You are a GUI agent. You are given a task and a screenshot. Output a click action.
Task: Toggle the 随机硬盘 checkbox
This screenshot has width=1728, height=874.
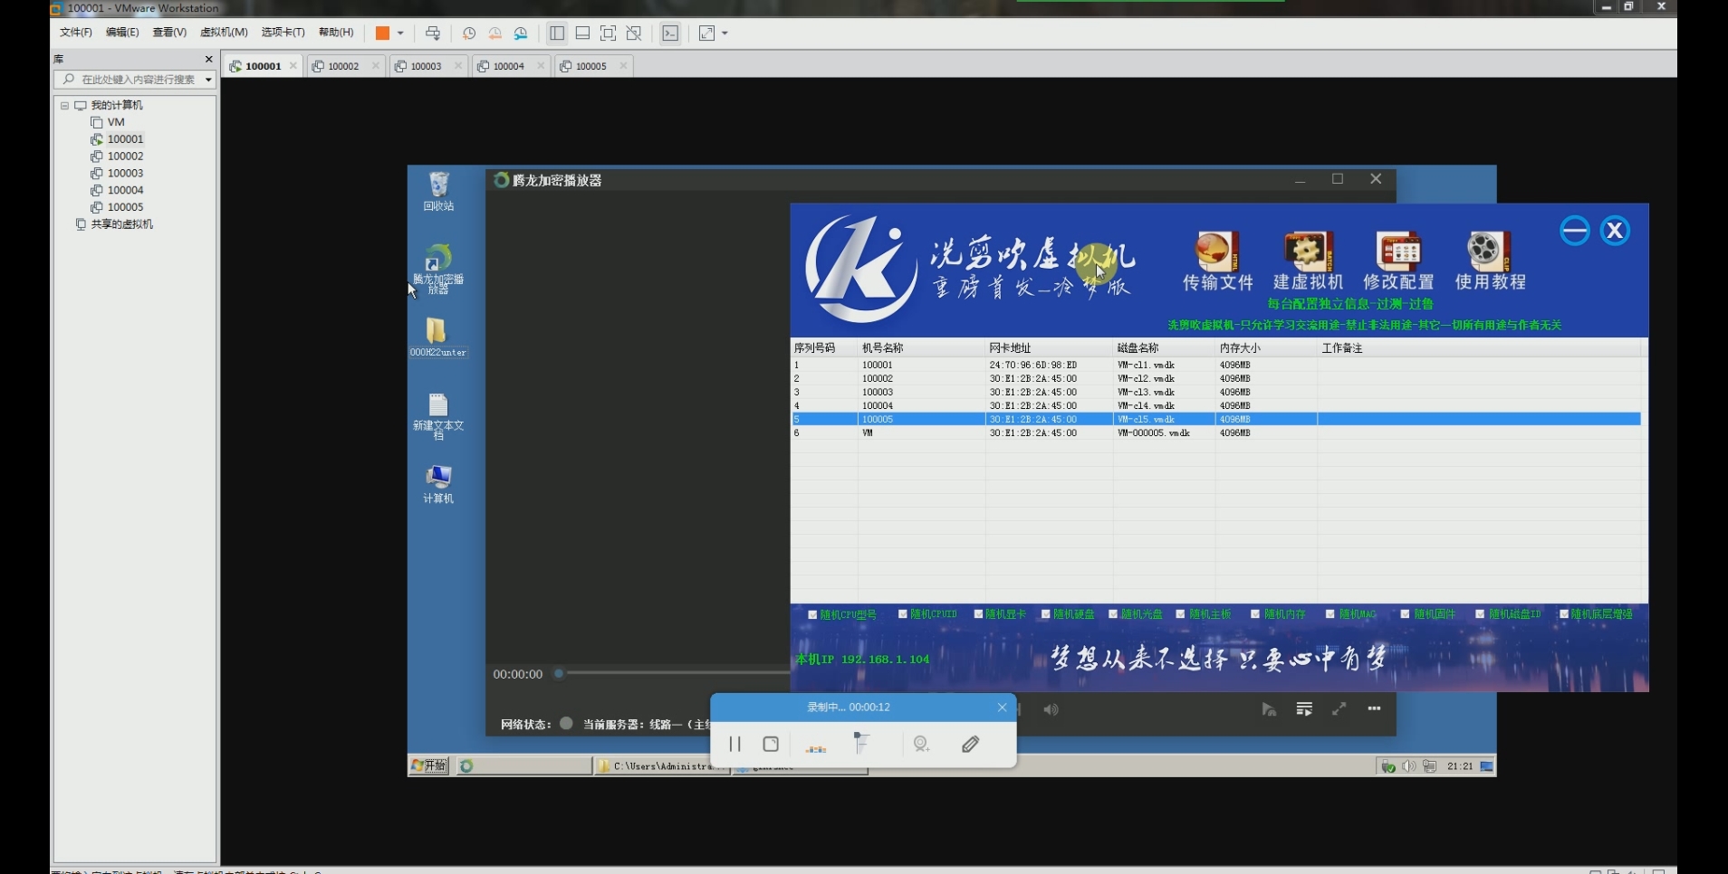[1045, 614]
